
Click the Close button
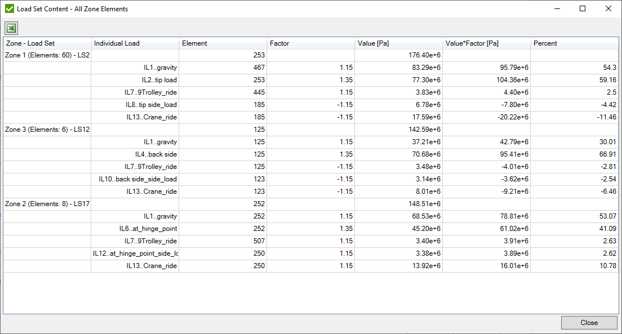pos(589,322)
